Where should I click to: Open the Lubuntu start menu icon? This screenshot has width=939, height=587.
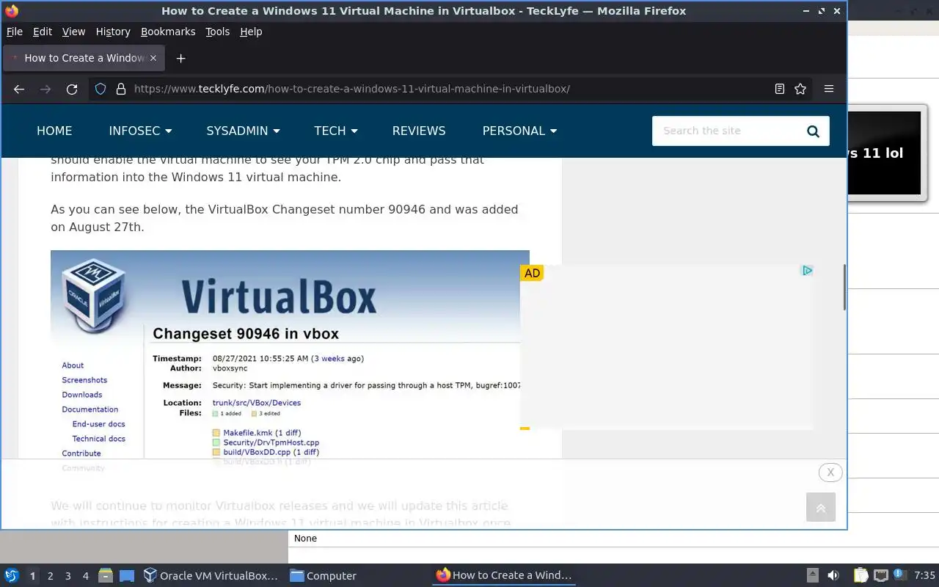point(12,576)
